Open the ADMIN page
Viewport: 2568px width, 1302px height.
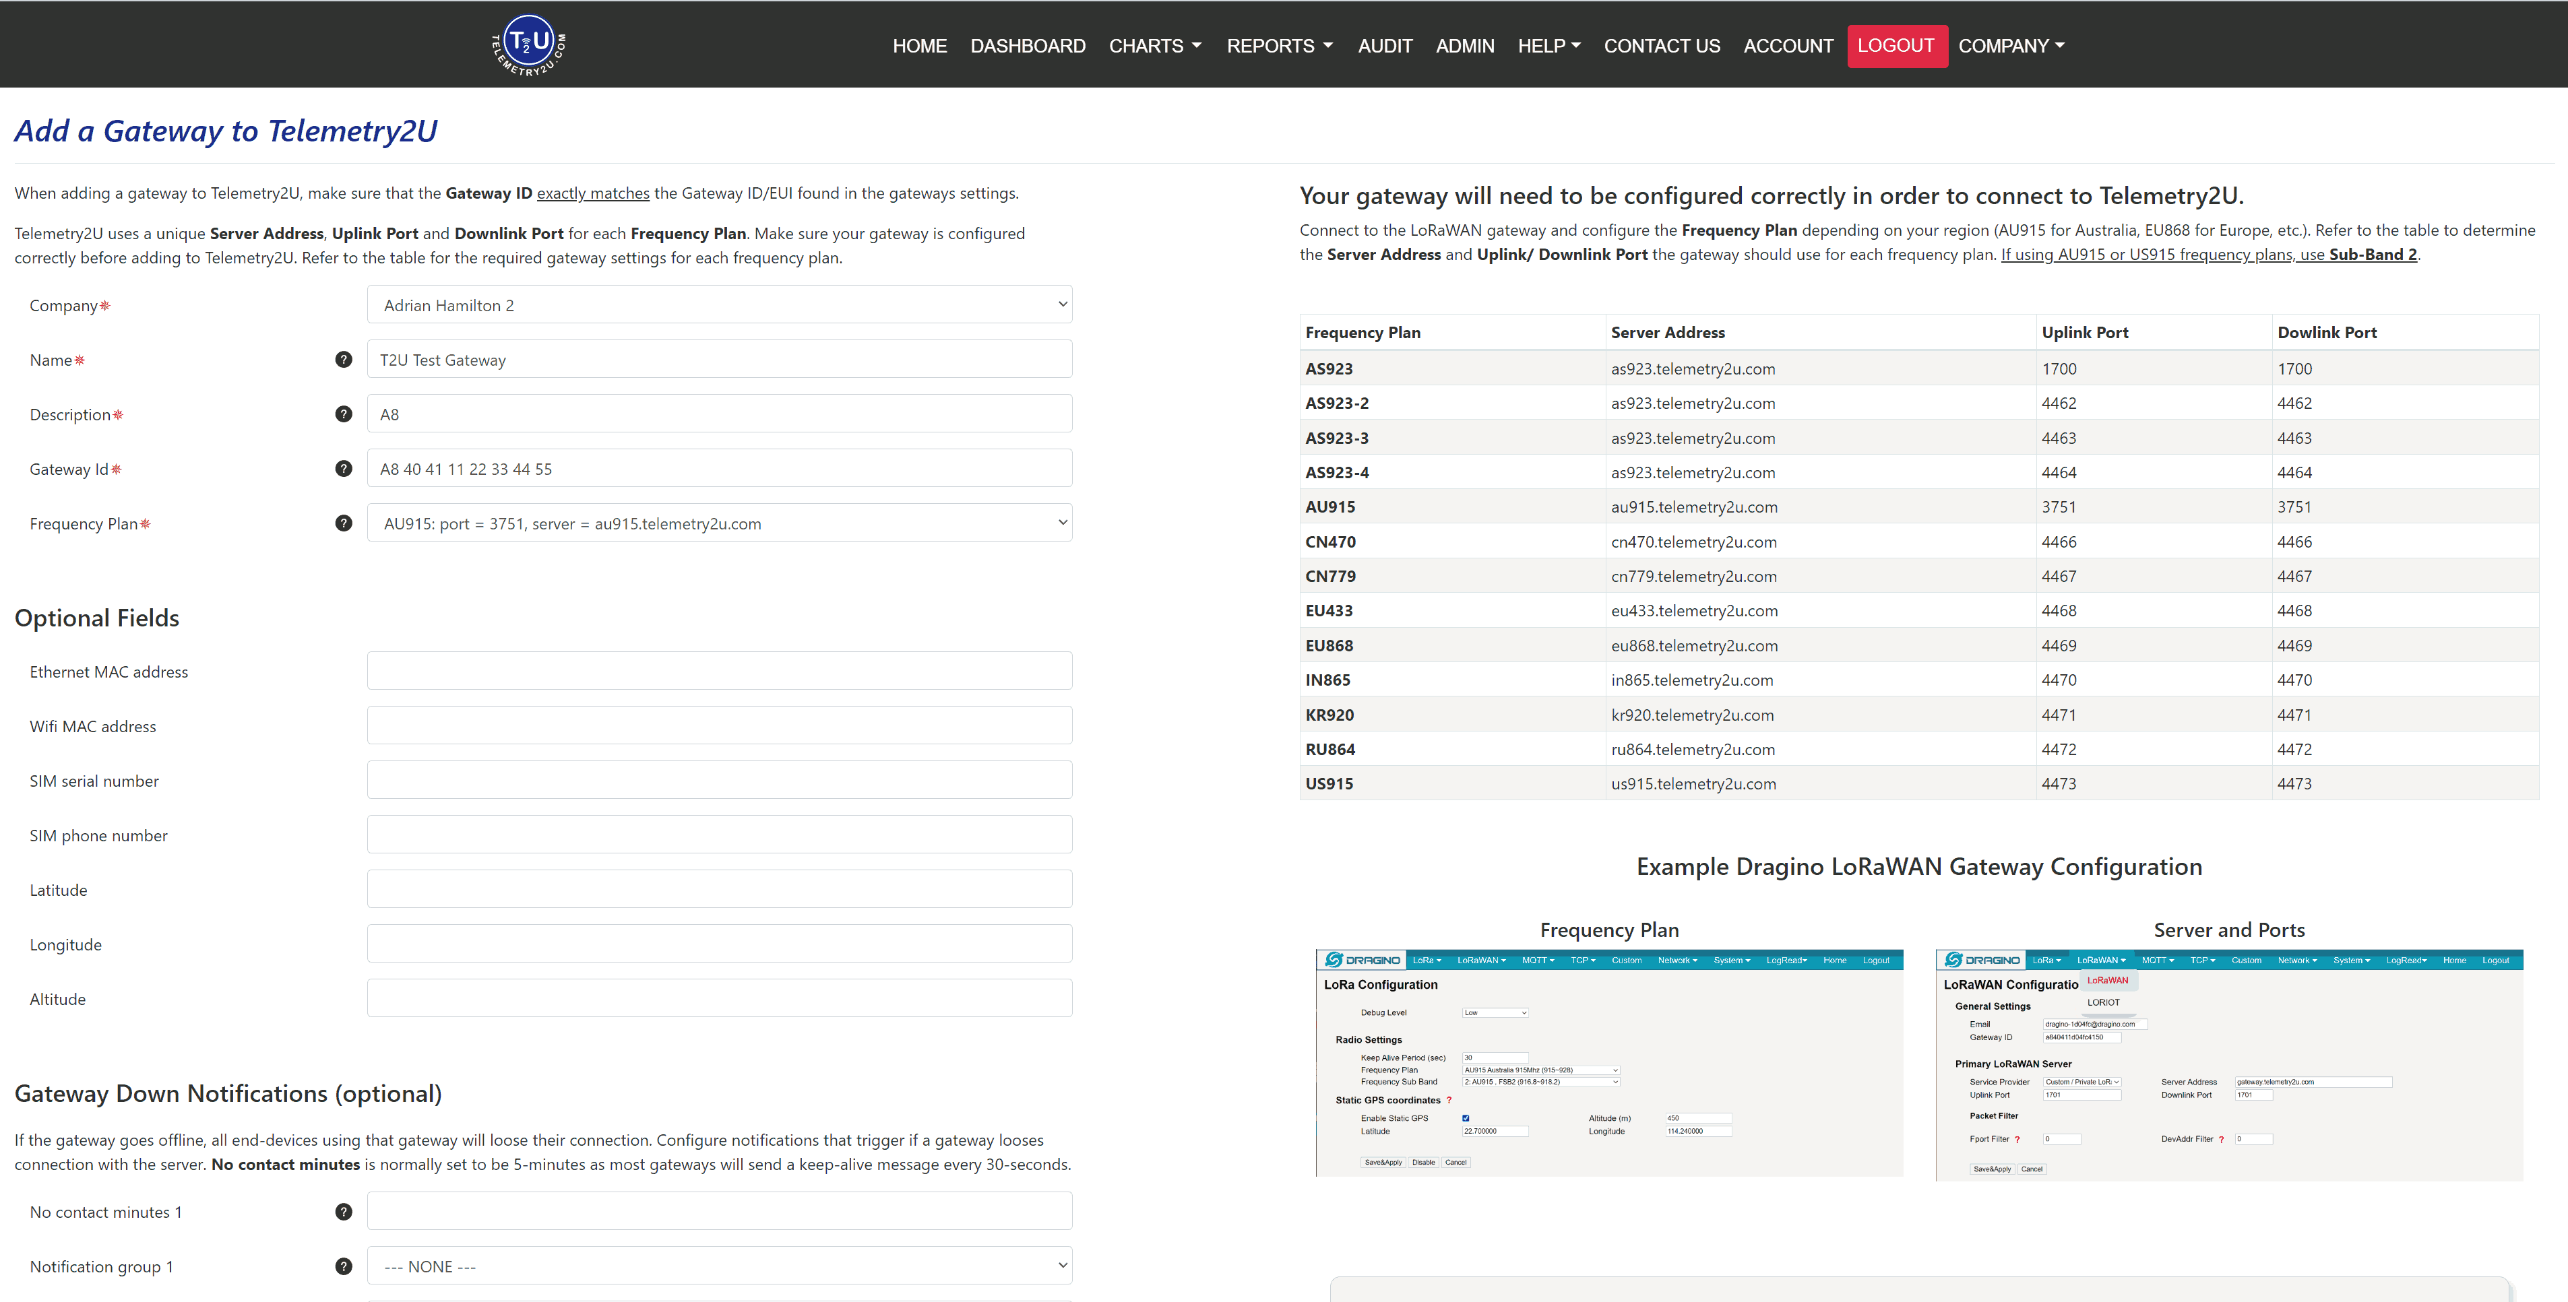1464,46
